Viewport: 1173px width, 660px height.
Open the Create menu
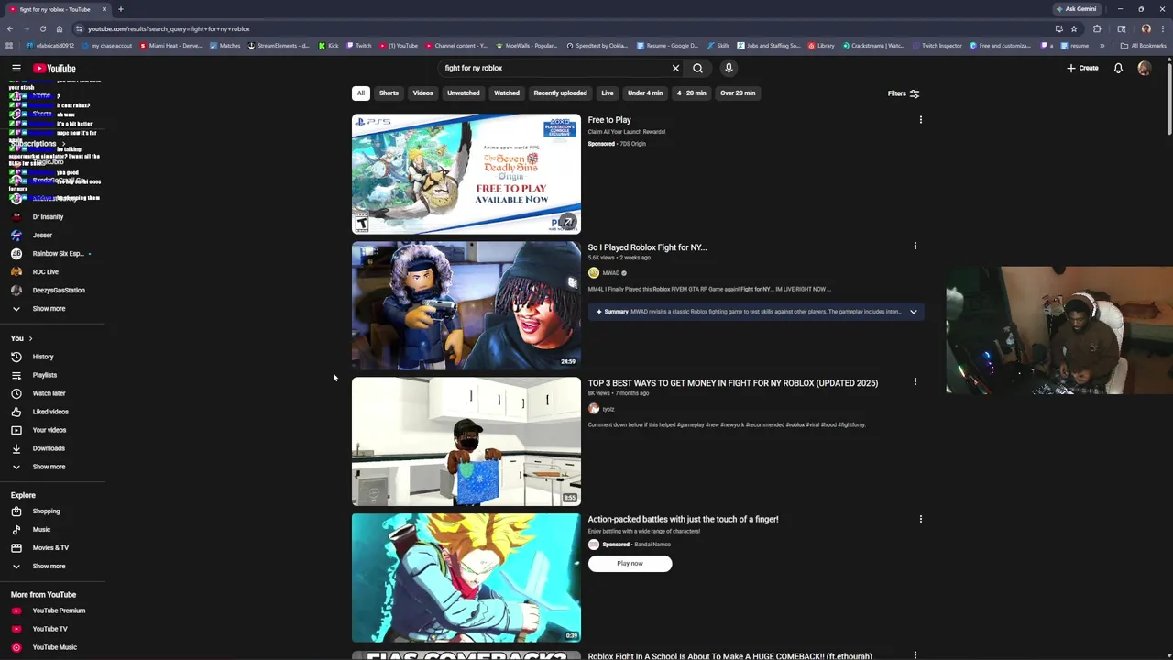(1082, 68)
